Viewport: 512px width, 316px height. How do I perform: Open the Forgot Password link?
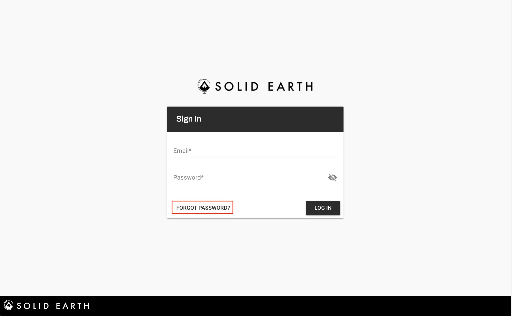coord(203,208)
